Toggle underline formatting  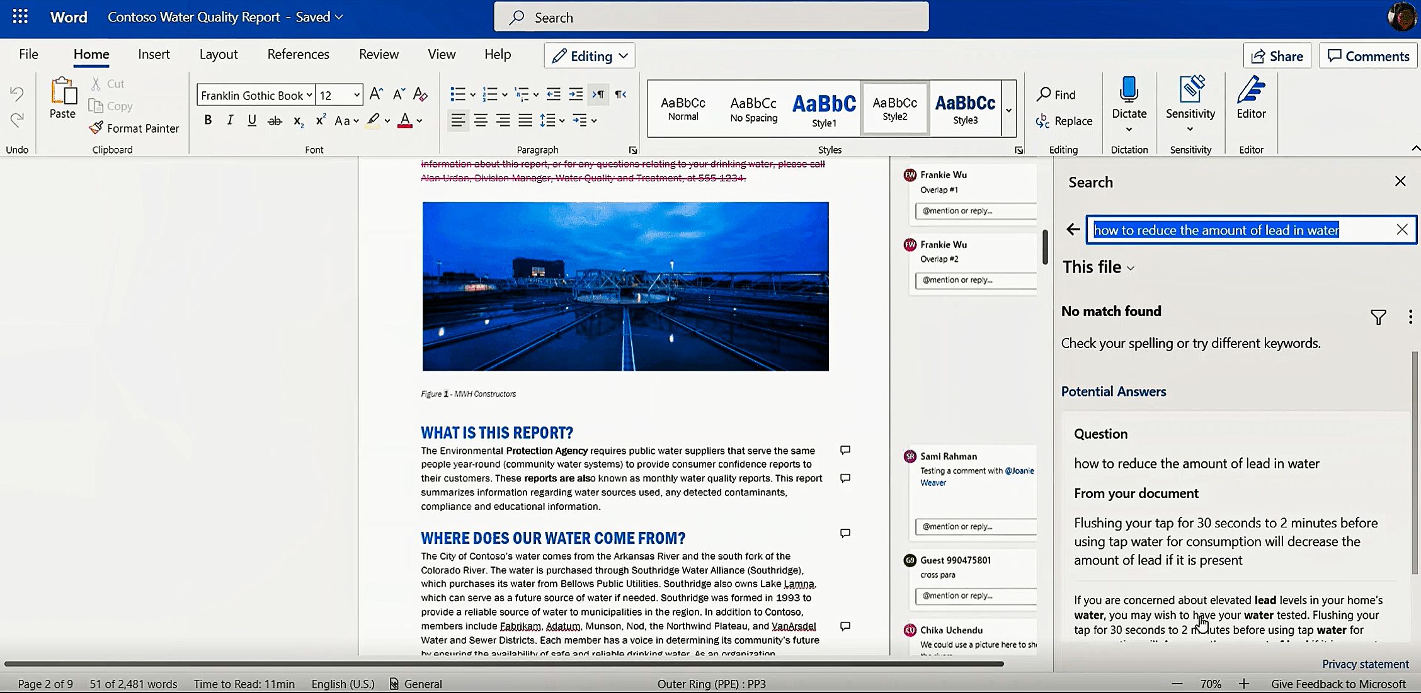(252, 120)
